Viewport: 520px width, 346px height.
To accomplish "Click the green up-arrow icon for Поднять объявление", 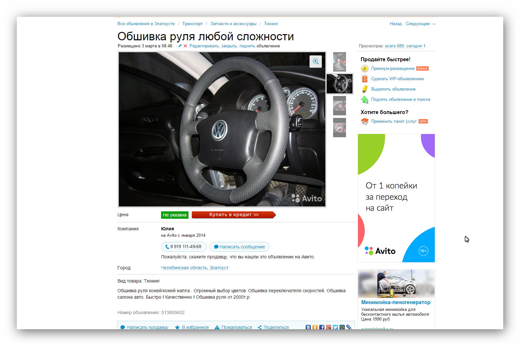I will (x=364, y=100).
